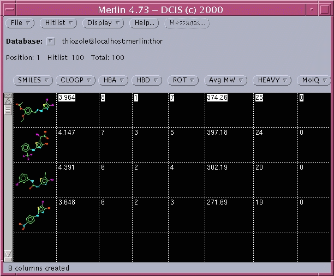Click the '8 columns created' status message
This screenshot has height=276, width=334.
click(39, 268)
